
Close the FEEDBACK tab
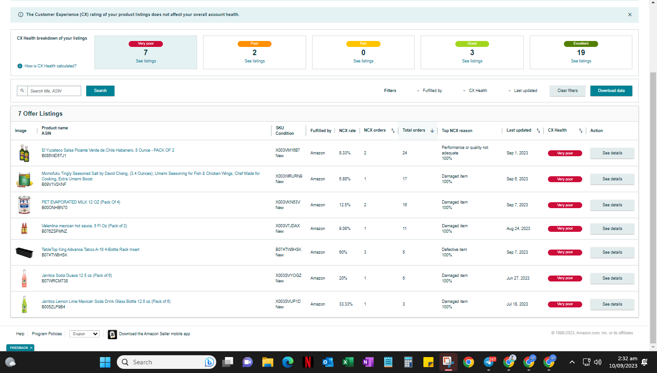pyautogui.click(x=31, y=348)
